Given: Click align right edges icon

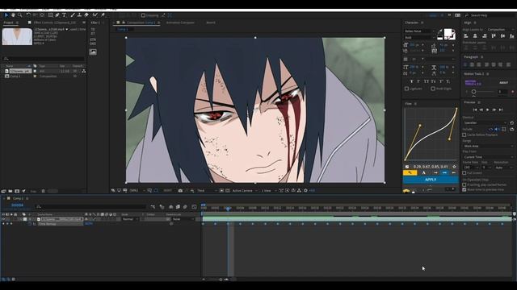Looking at the screenshot, I should coord(485,35).
